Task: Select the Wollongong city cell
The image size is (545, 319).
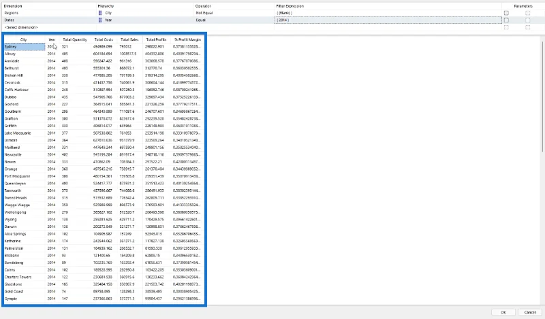Action: click(25, 212)
